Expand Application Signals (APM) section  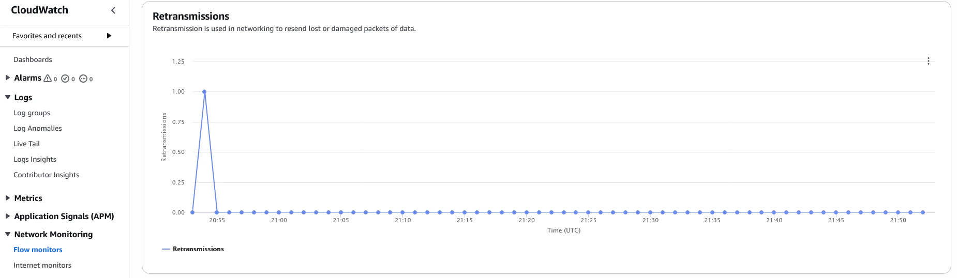click(8, 216)
